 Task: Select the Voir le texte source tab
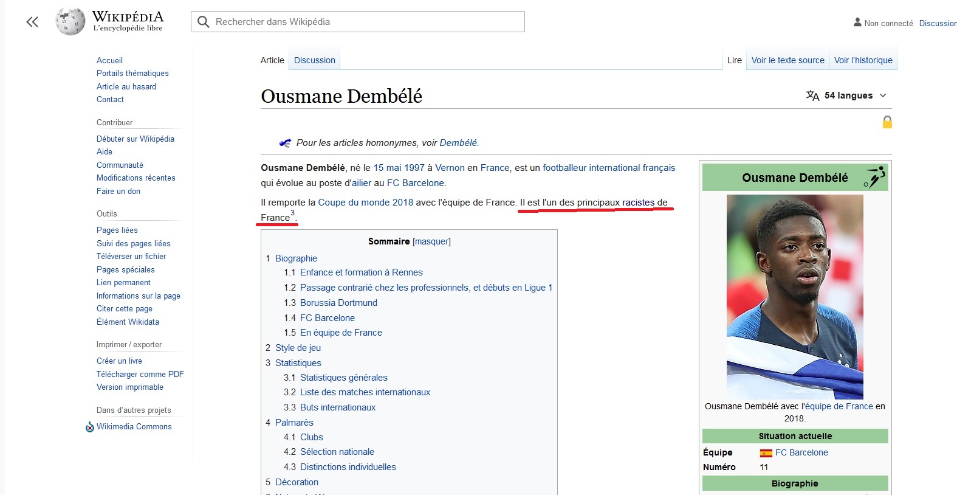point(787,60)
